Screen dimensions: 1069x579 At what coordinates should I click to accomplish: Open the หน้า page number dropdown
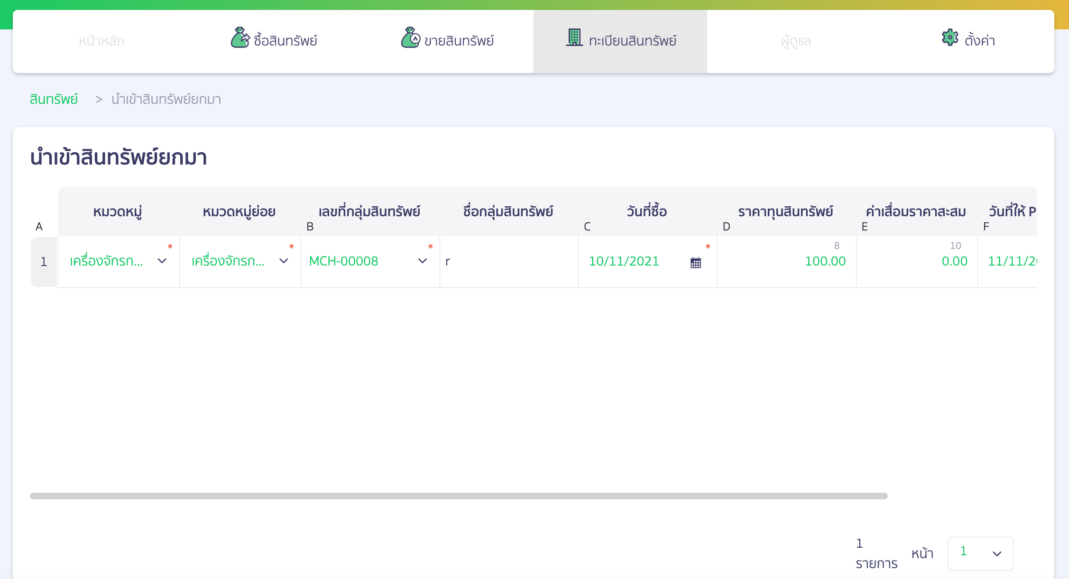click(980, 553)
